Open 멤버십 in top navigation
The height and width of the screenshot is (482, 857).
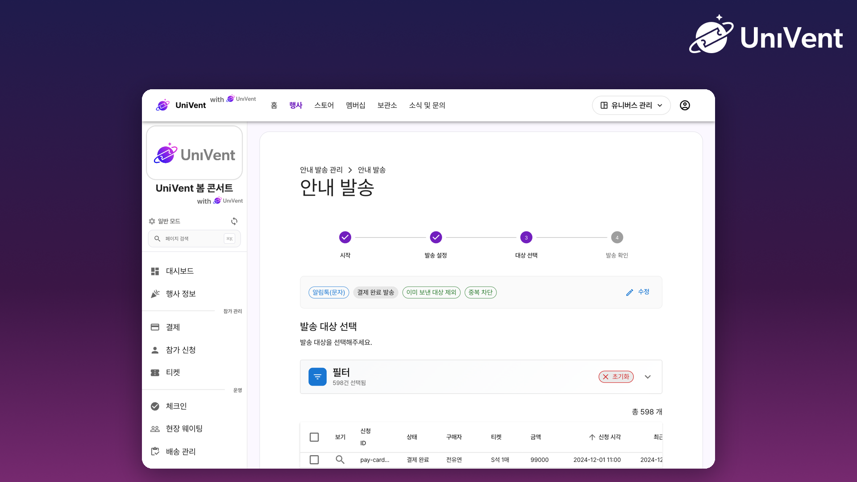pos(356,105)
